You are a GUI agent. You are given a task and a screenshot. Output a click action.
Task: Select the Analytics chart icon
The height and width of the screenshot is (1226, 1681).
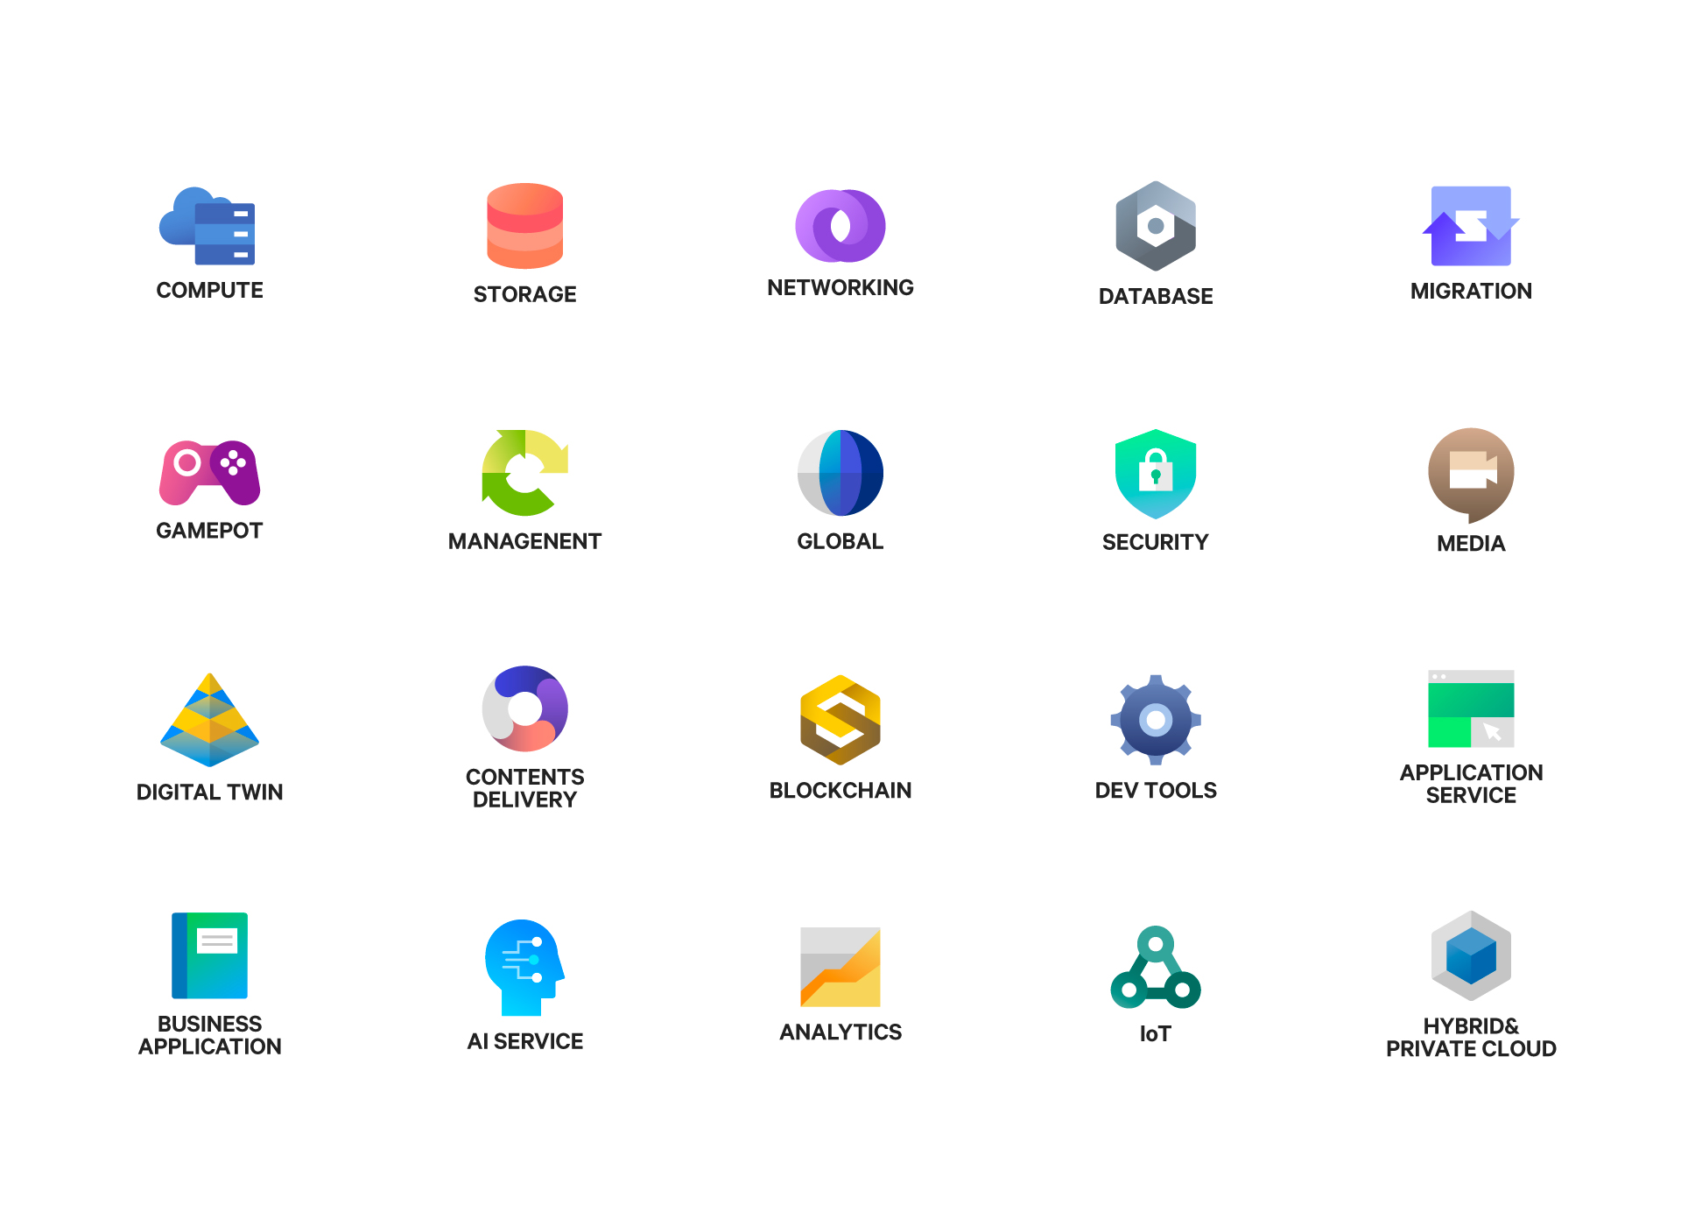[x=840, y=967]
